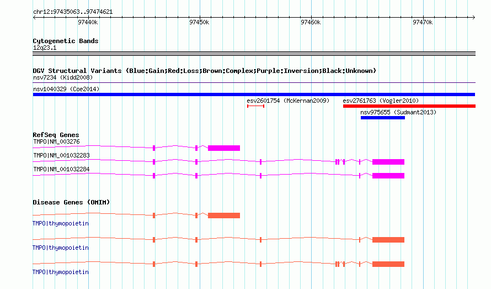Open variant esv2601754 (McKernan2009) label
The height and width of the screenshot is (289, 491).
pyautogui.click(x=288, y=101)
